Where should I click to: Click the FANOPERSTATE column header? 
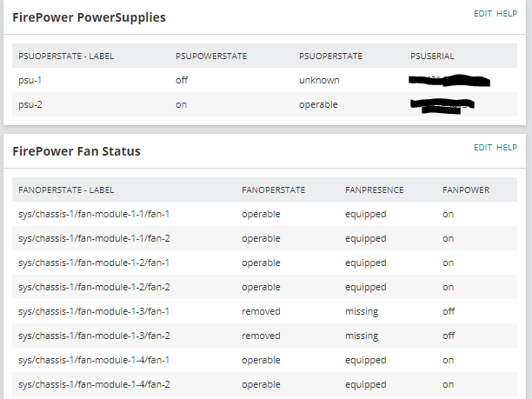[275, 190]
